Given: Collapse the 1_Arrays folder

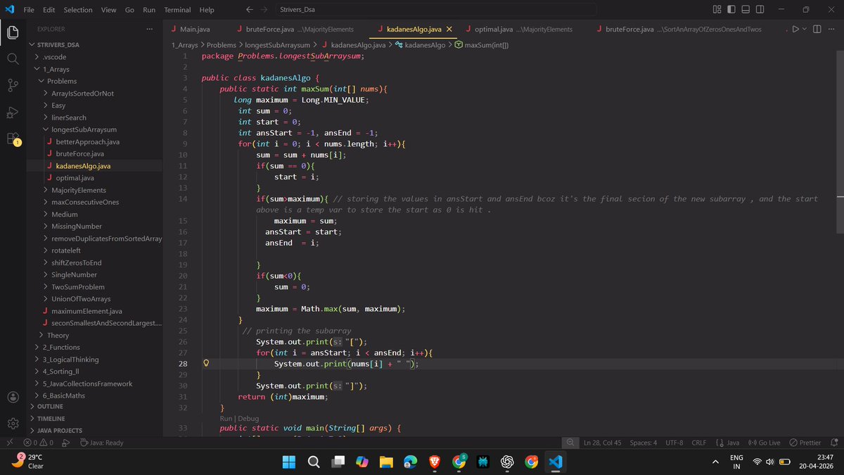Looking at the screenshot, I should 94,69.
